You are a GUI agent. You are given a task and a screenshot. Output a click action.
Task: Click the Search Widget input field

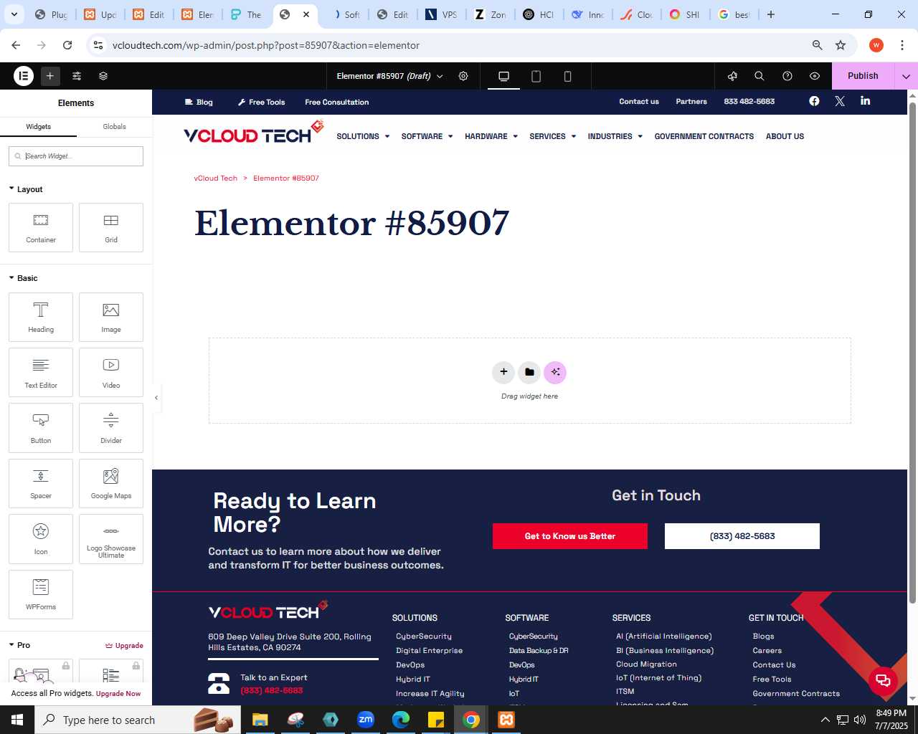[76, 156]
